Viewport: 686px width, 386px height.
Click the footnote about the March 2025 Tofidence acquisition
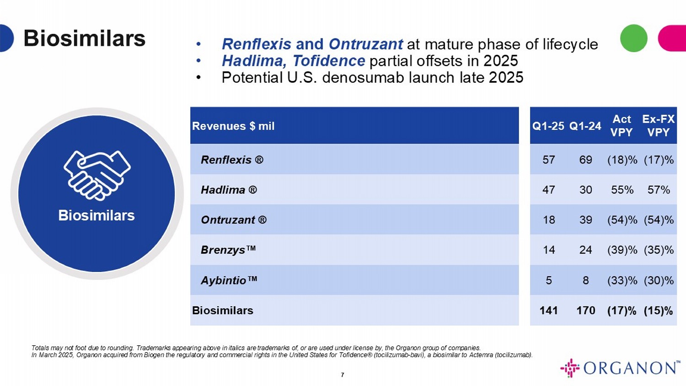click(x=282, y=355)
